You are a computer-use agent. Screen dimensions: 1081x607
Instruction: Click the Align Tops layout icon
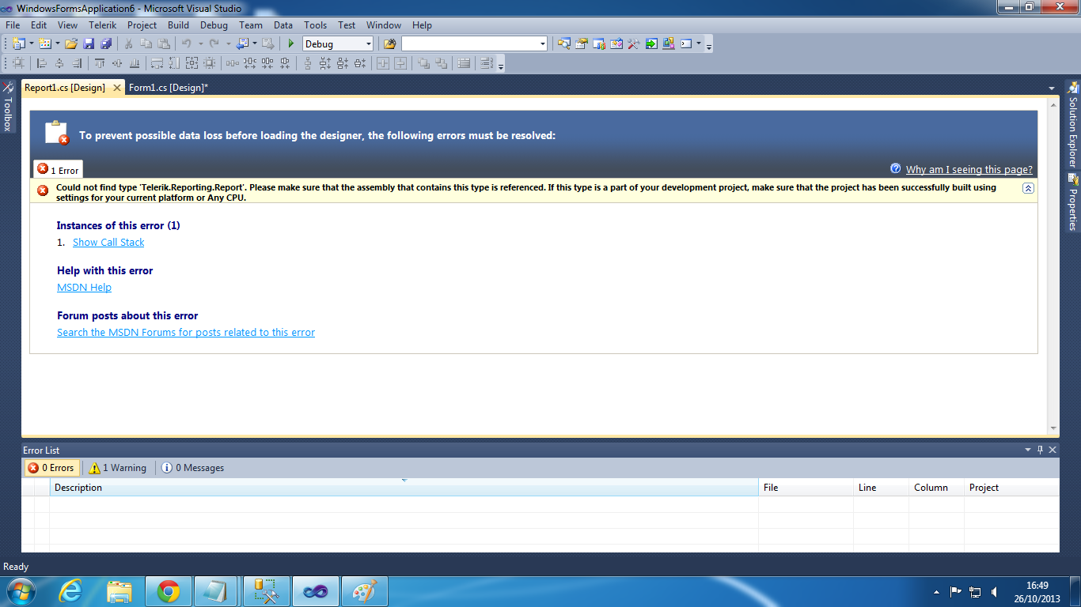(100, 63)
